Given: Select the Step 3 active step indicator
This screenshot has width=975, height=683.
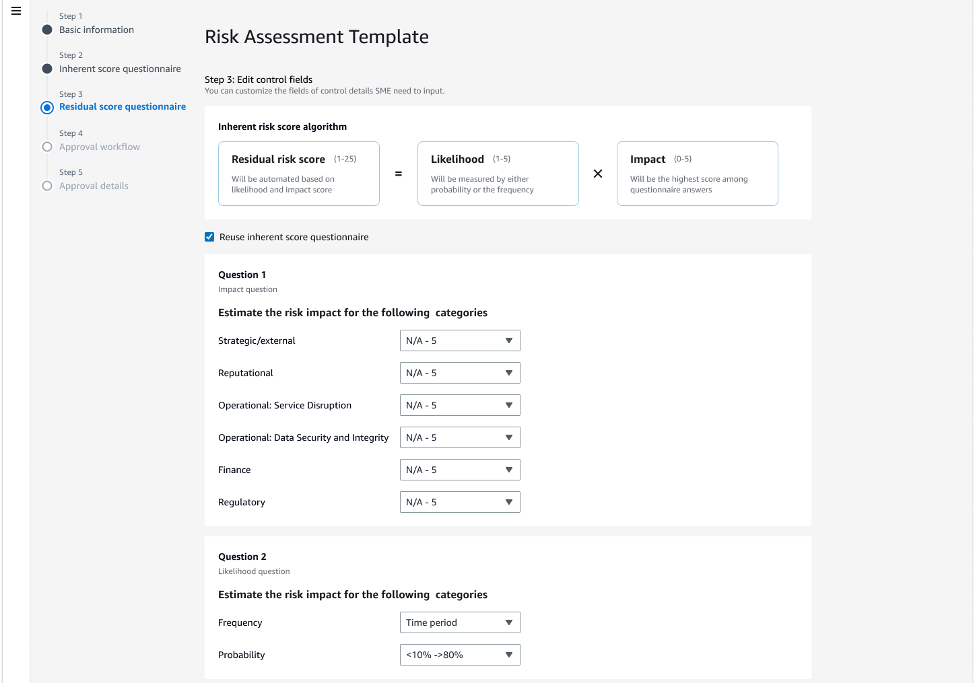Looking at the screenshot, I should tap(47, 108).
